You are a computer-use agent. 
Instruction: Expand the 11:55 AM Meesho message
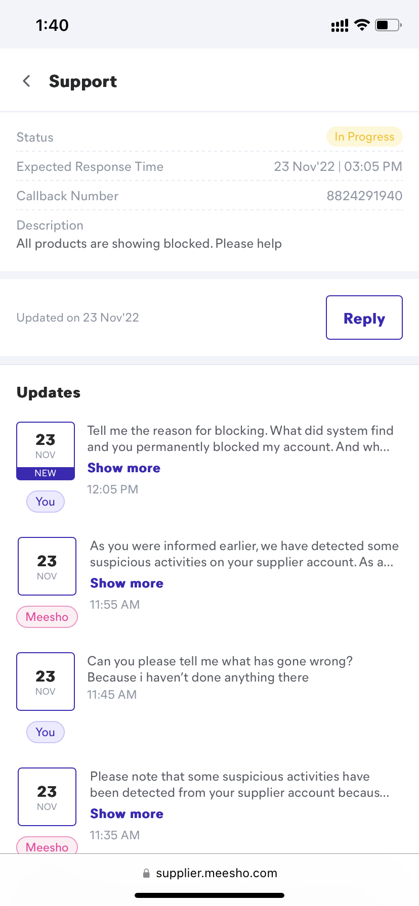tap(127, 583)
